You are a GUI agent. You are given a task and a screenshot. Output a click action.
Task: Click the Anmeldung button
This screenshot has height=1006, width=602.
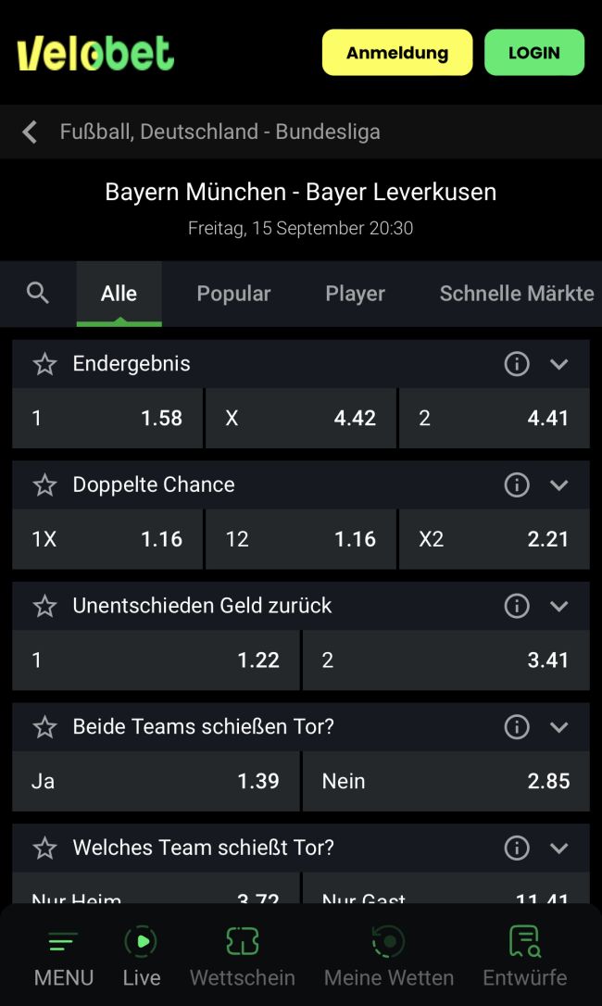pos(397,53)
